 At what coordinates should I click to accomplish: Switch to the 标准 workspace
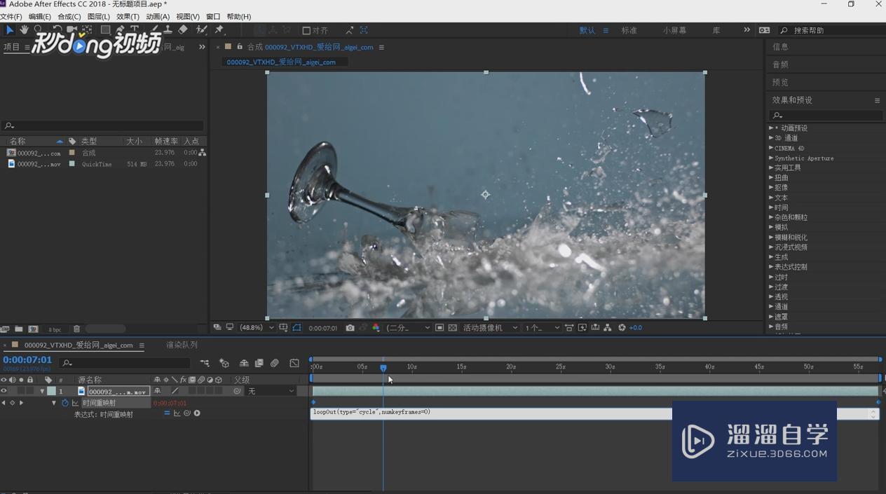[x=629, y=30]
